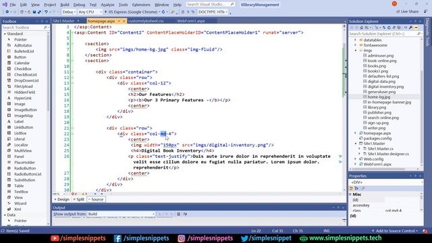The image size is (432, 243).
Task: Click the Search Solution Explorer field
Action: [x=383, y=34]
